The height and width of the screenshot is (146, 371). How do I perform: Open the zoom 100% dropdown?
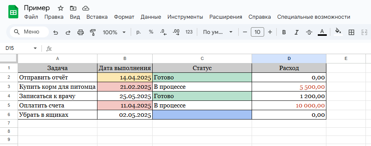[x=114, y=32]
